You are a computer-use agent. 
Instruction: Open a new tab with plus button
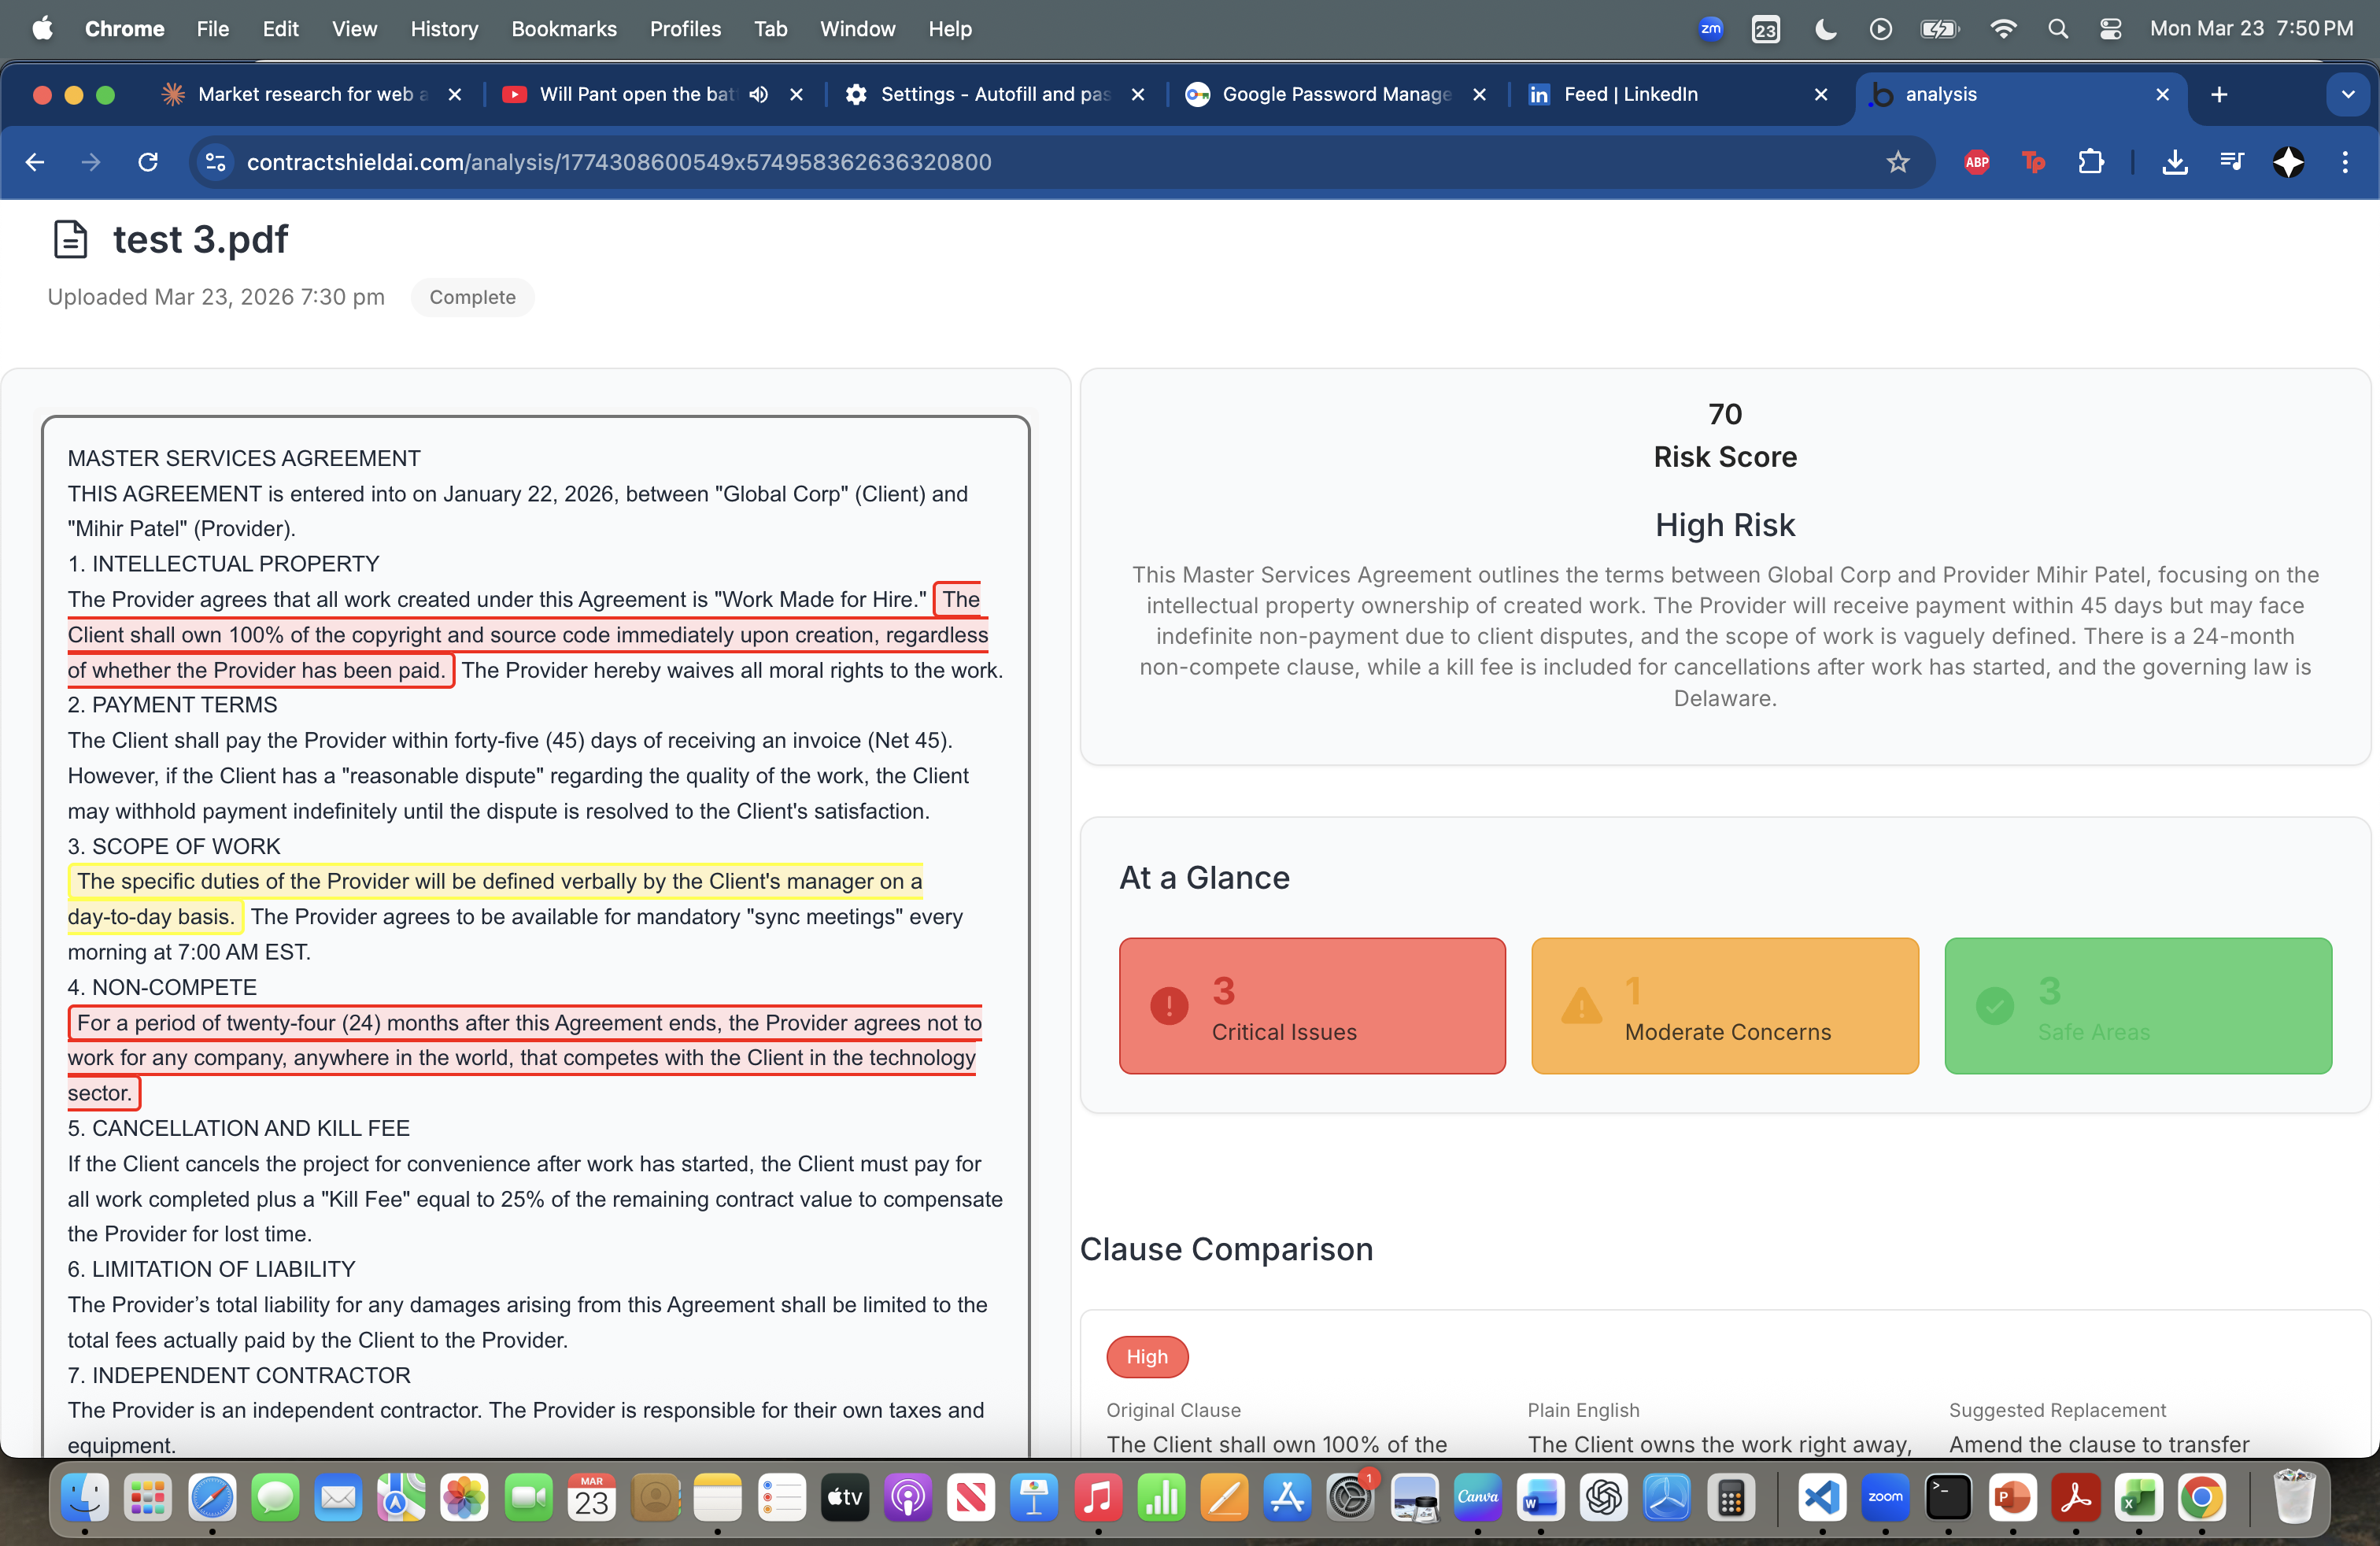2218,94
